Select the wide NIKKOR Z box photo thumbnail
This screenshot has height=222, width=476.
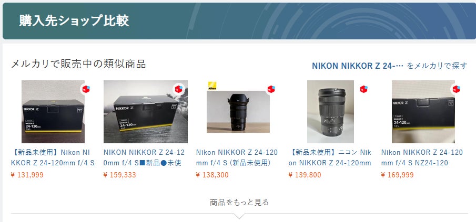pyautogui.click(x=146, y=112)
